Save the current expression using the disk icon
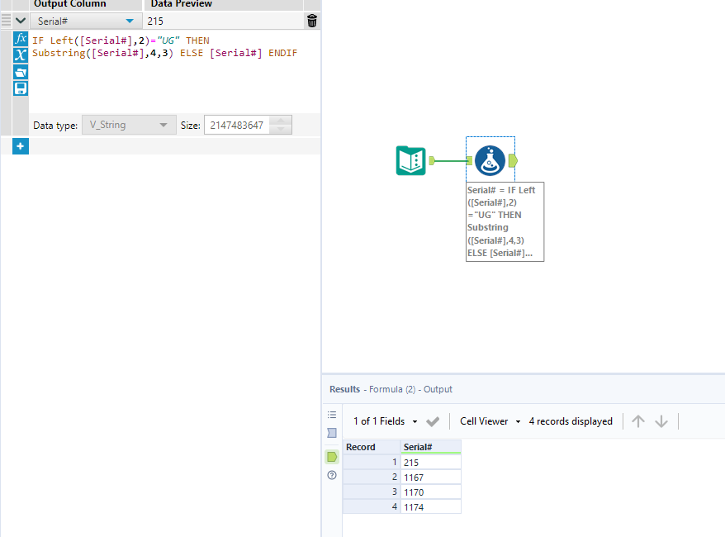 pyautogui.click(x=20, y=88)
